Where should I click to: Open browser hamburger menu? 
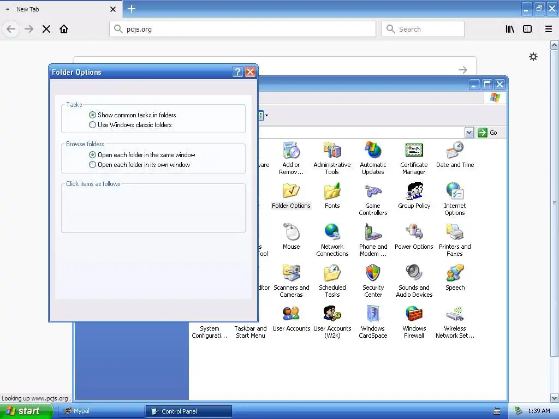549,29
